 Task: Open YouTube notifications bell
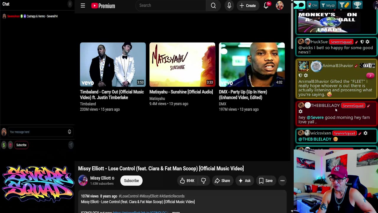[266, 5]
